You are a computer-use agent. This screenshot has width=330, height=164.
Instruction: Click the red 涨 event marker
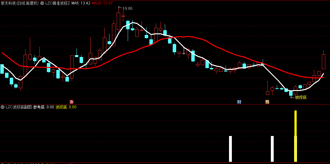click(x=71, y=102)
